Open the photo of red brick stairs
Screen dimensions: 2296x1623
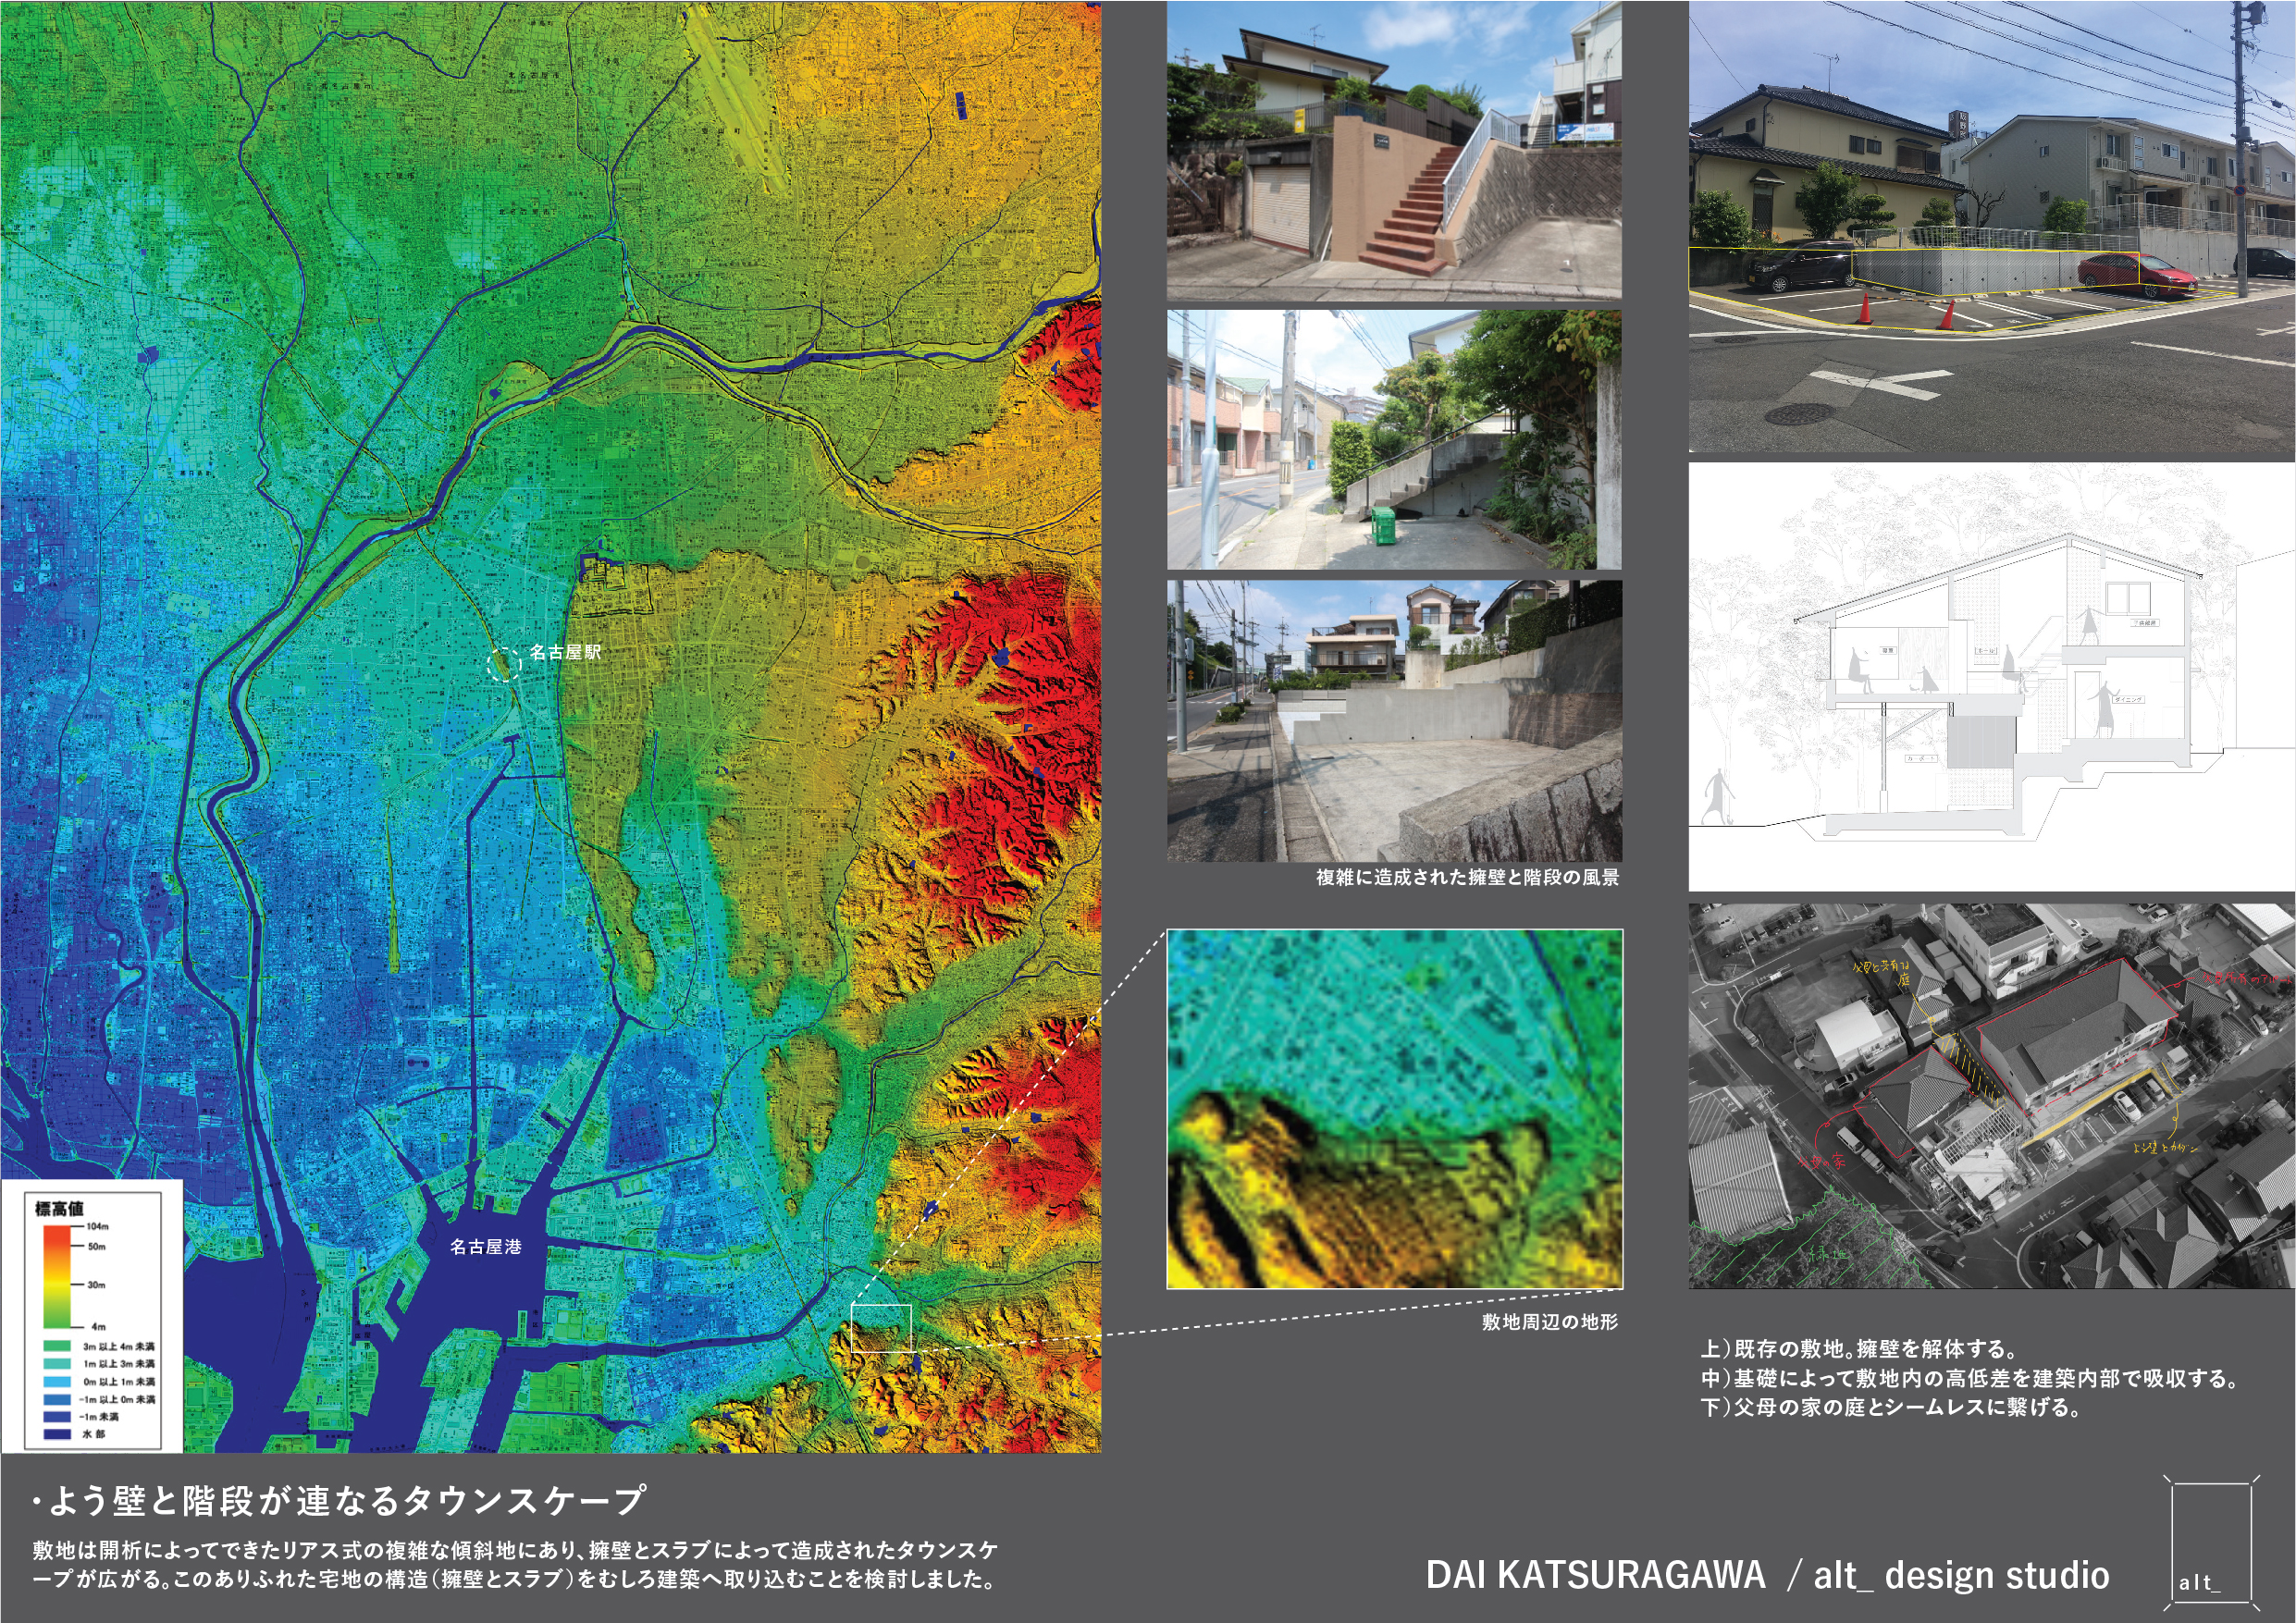(1394, 150)
